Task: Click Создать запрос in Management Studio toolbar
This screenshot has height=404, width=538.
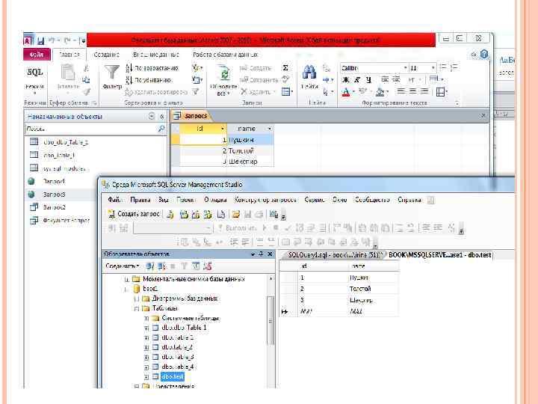Action: click(134, 214)
